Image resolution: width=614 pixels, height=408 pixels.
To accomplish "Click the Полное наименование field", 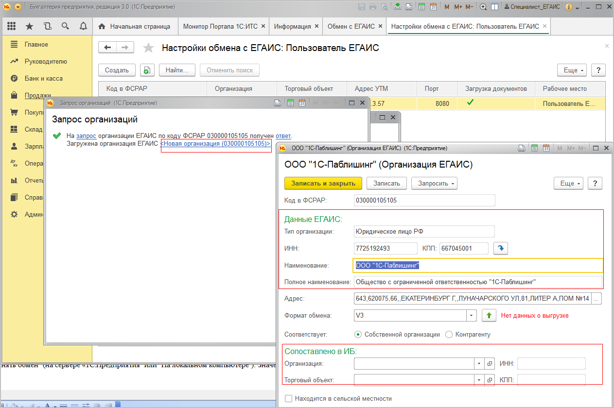I will click(477, 282).
